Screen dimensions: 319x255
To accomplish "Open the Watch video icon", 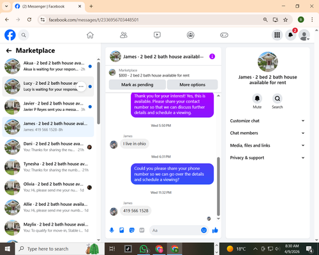I will 157,35.
